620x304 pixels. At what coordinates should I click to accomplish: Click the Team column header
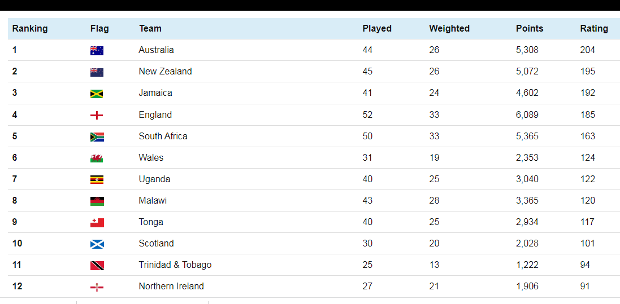pos(150,28)
